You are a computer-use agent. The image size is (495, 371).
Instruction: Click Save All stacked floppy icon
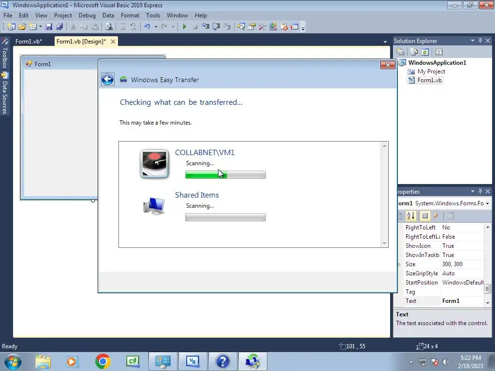59,27
